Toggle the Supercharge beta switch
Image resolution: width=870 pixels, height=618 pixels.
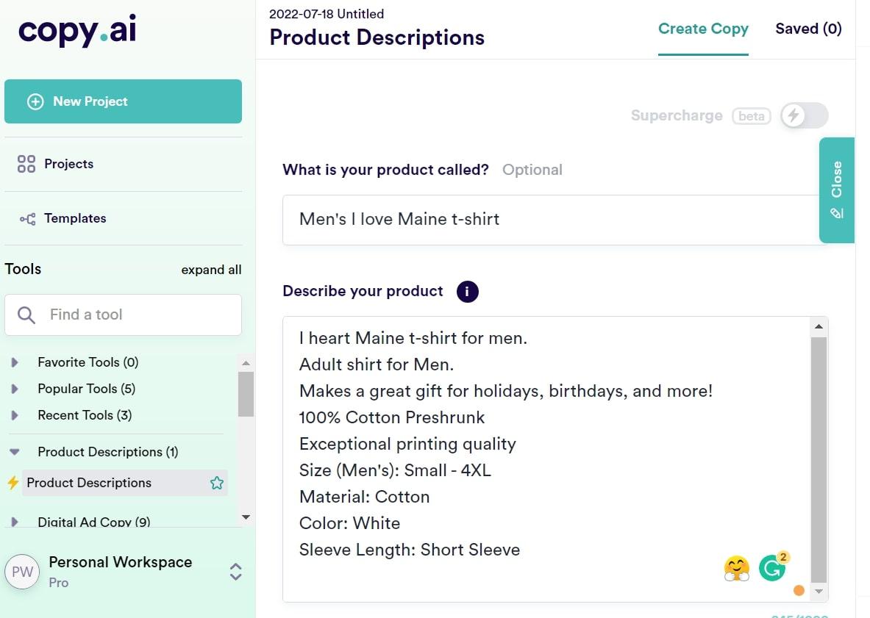(804, 115)
